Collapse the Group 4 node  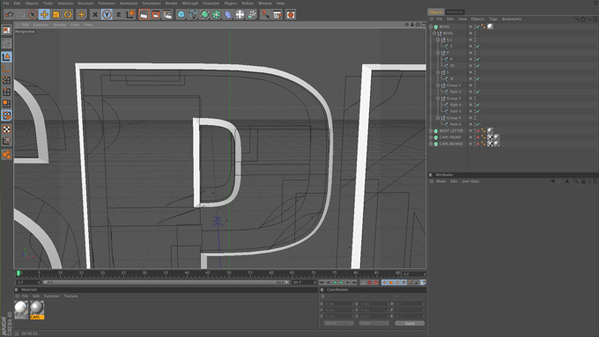(438, 118)
